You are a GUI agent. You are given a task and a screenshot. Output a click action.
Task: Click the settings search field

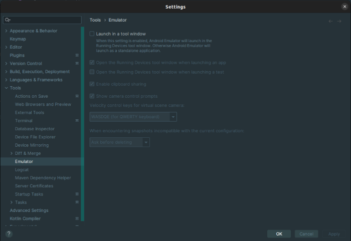point(45,20)
